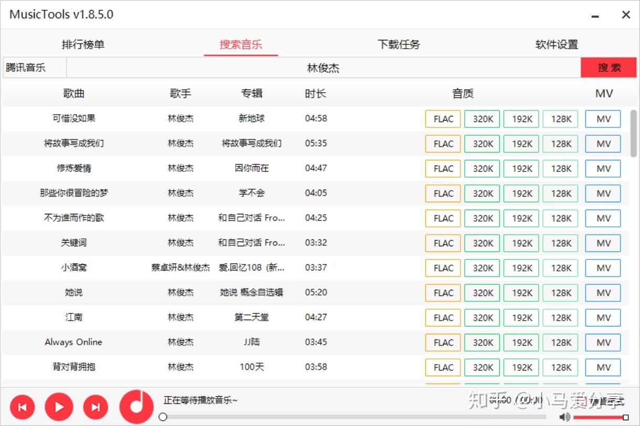Mute audio via the speaker icon
This screenshot has width=640, height=426.
click(565, 417)
